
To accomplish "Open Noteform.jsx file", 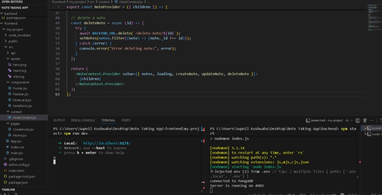I will pyautogui.click(x=24, y=106).
